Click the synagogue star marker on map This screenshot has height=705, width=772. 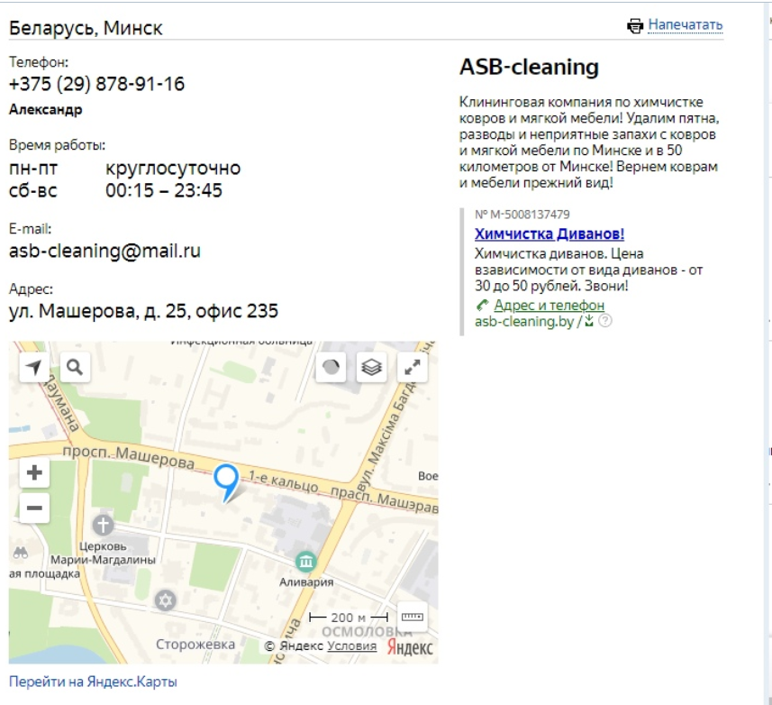click(166, 600)
